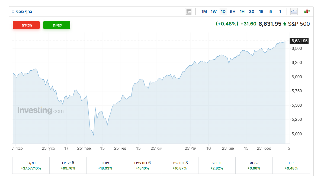Viewport: 324px width, 176px height.
Task: Switch chart to 1H interval
Action: (x=242, y=11)
